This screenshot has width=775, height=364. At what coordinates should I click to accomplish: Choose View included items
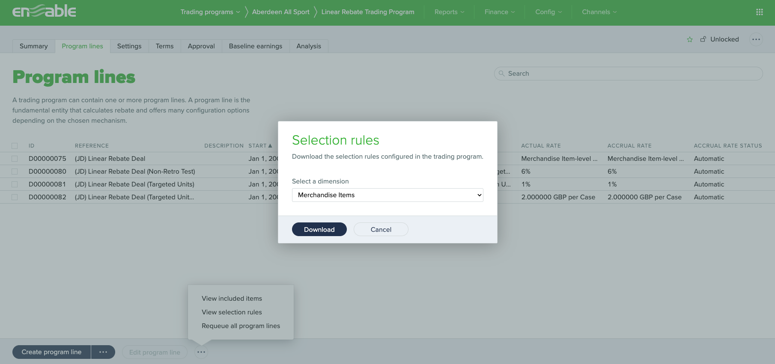coord(232,299)
